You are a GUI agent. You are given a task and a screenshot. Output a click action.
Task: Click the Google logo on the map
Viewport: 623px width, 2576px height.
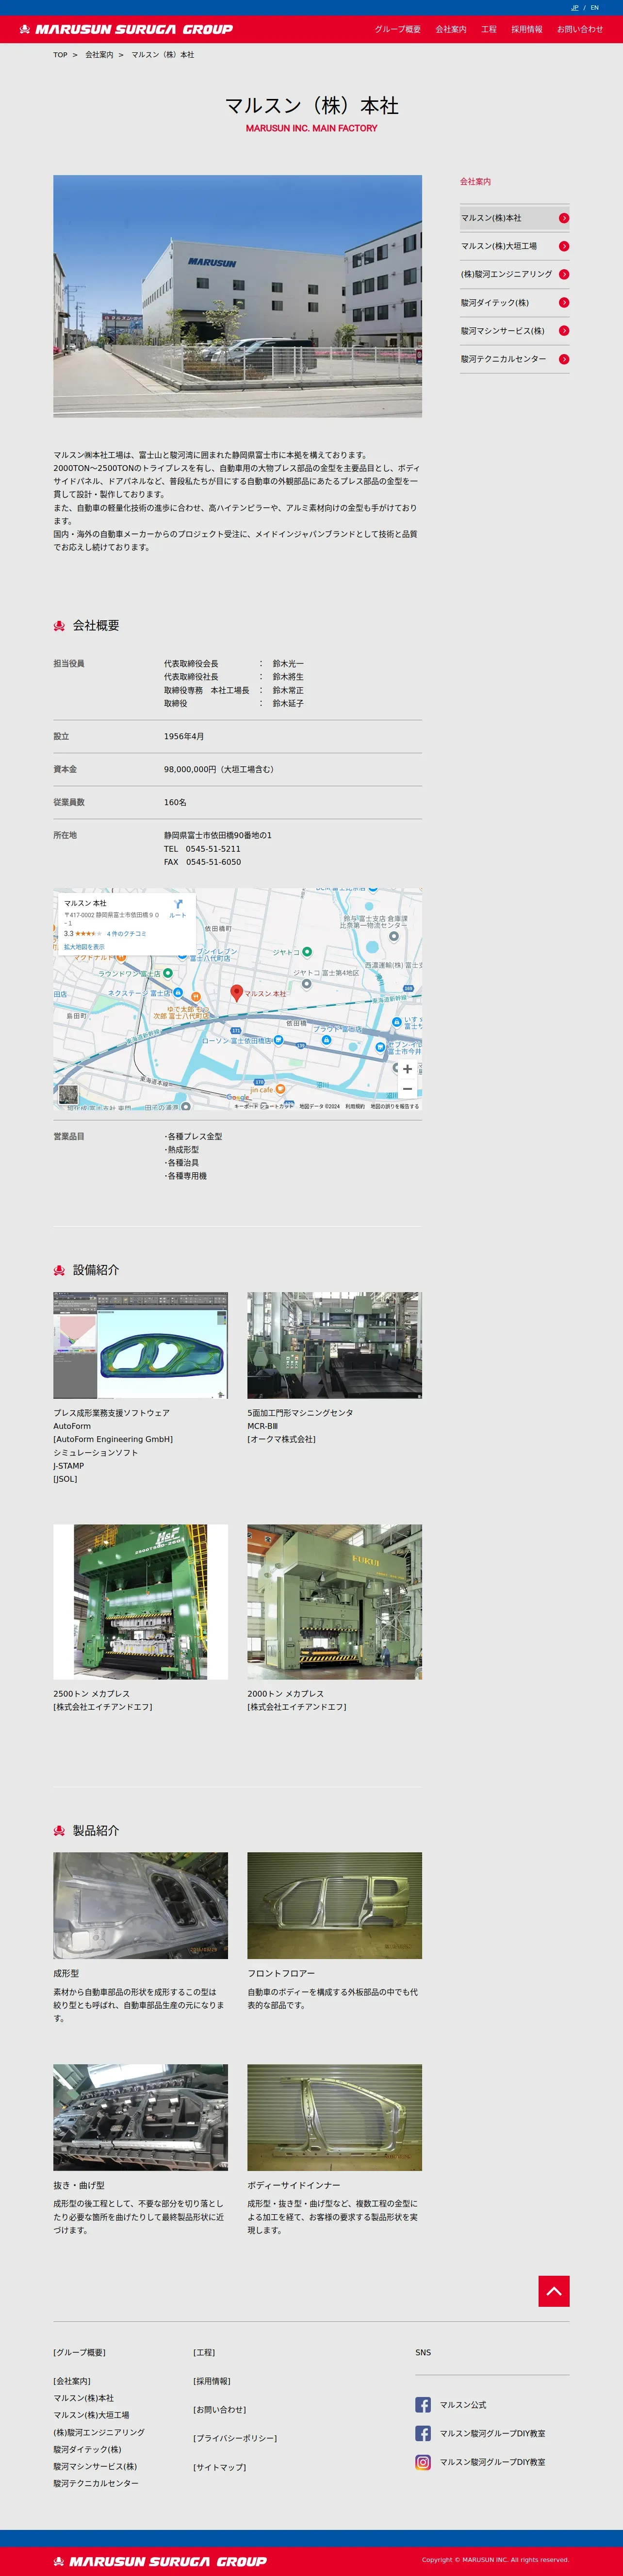coord(238,1098)
